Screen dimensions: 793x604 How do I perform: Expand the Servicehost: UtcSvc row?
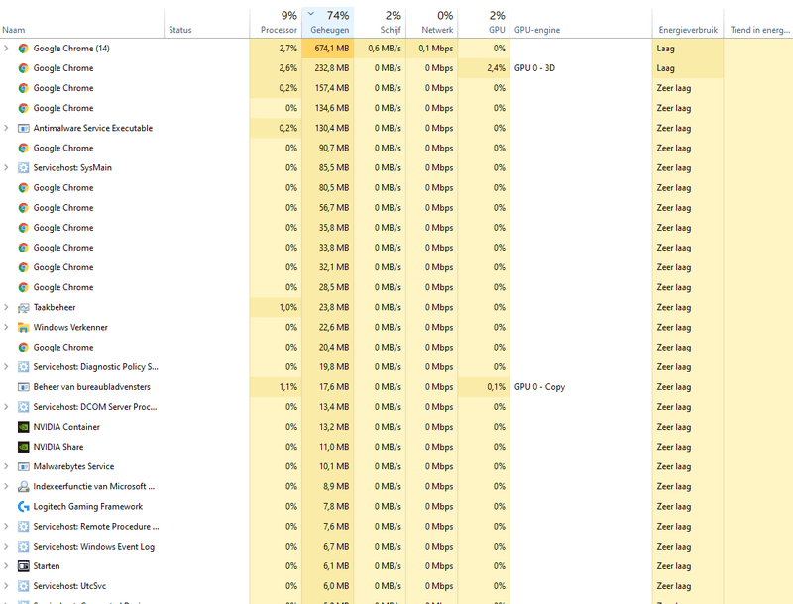[6, 586]
